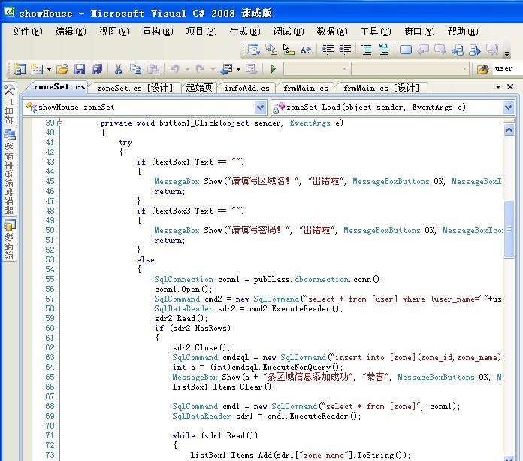Click the Save All icon
The width and height of the screenshot is (523, 461).
[97, 69]
